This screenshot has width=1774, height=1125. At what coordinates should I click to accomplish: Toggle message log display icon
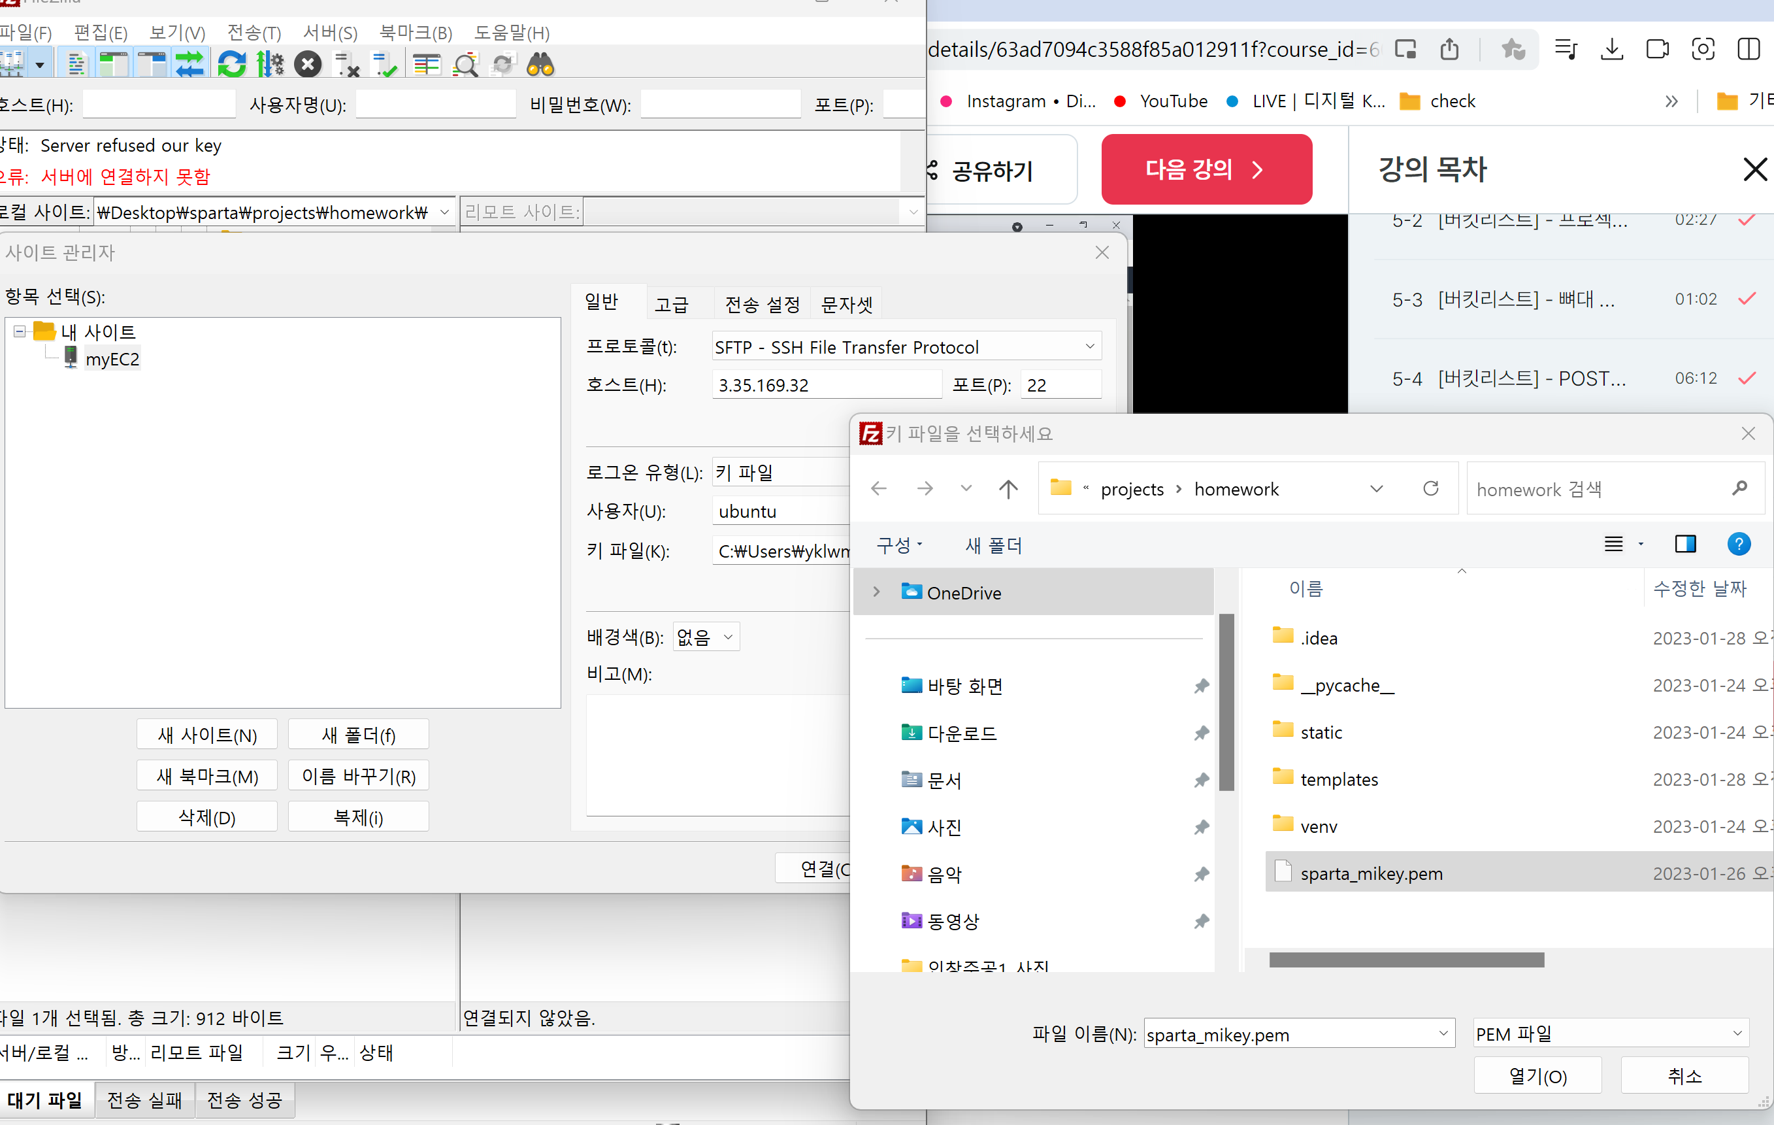(76, 65)
